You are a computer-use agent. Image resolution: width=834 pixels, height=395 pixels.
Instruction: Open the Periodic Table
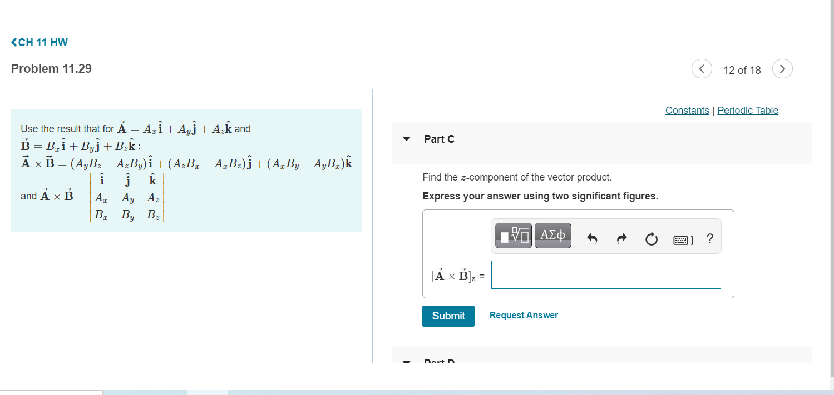coord(747,111)
